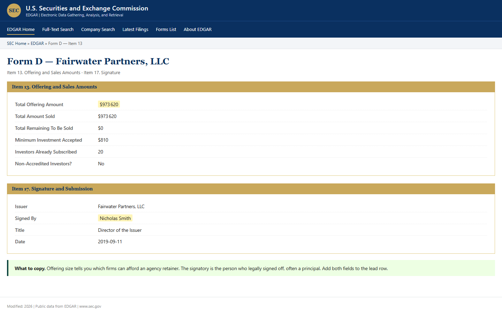Click the page subtitle listing Item 13 and Item 17
The width and height of the screenshot is (502, 315).
pos(63,73)
